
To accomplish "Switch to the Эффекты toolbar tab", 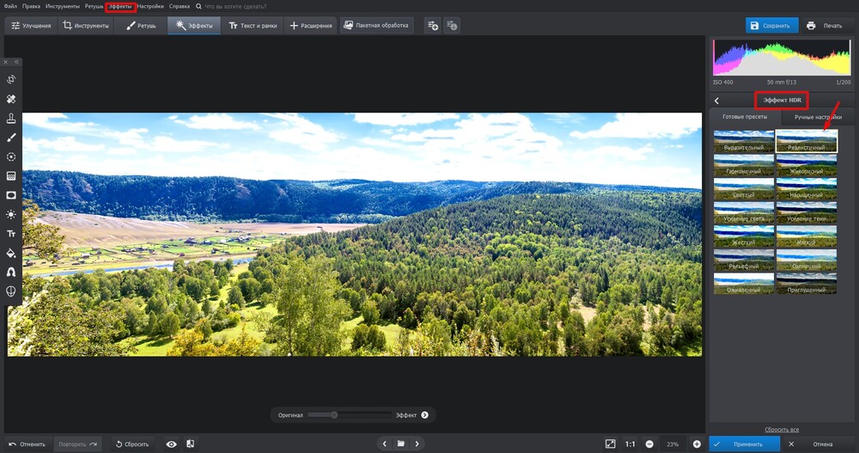I will coord(194,26).
